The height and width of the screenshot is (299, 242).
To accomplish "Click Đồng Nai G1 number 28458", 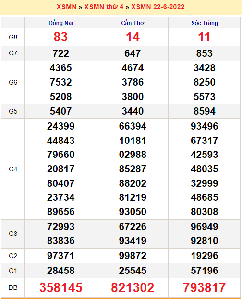I will coord(60,271).
